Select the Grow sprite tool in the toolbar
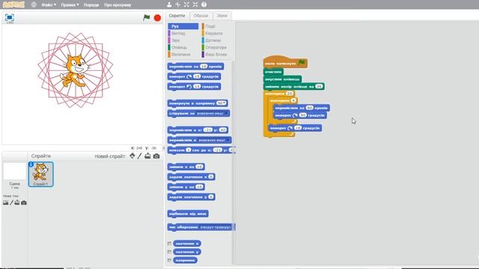This screenshot has width=479, height=269. point(186,4)
